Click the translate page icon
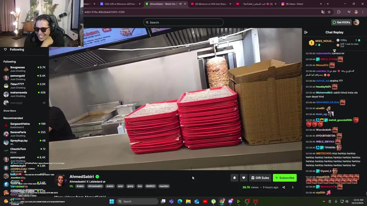The image size is (367, 206). (323, 12)
